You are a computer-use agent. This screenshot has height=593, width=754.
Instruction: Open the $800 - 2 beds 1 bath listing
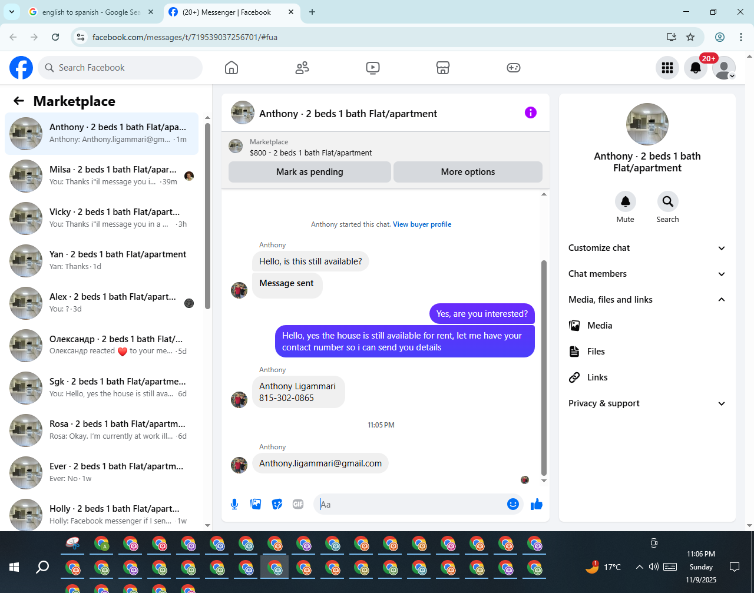click(311, 153)
